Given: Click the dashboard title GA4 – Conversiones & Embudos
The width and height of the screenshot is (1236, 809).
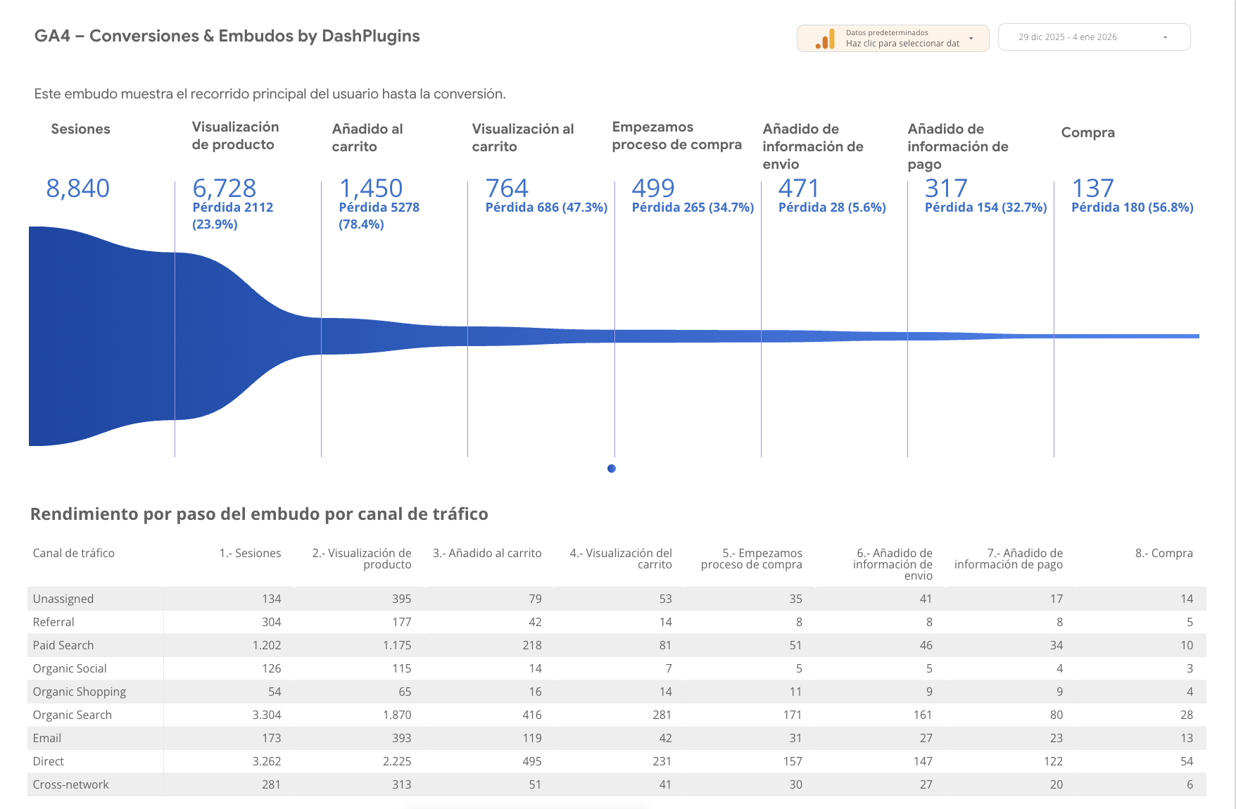Looking at the screenshot, I should (227, 36).
